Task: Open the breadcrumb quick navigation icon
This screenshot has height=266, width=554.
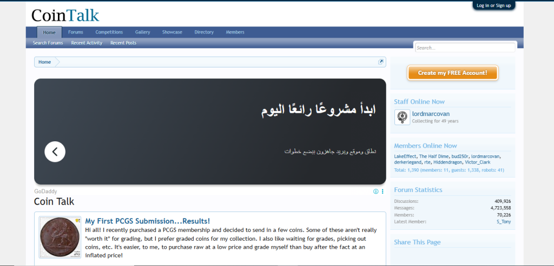Action: tap(380, 62)
